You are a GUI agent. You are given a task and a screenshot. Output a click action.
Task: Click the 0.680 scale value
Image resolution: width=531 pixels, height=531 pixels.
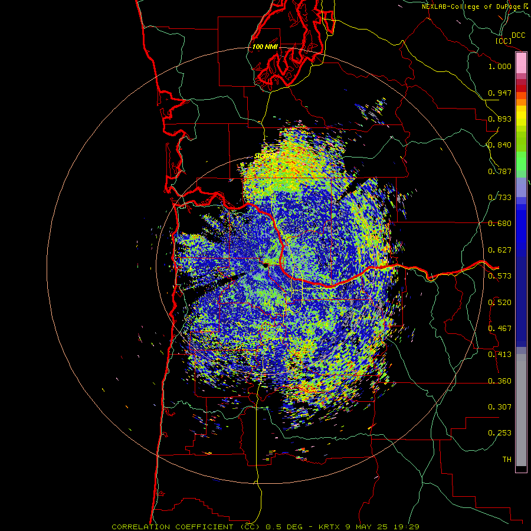coord(500,224)
